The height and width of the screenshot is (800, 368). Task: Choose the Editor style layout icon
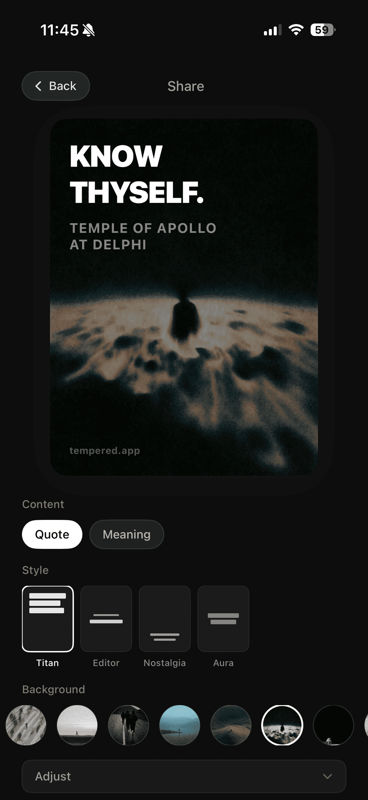click(106, 619)
